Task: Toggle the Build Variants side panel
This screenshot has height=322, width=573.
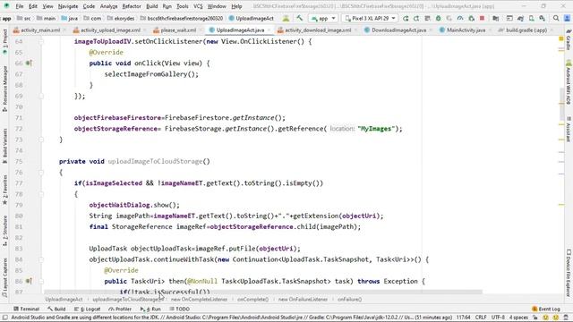Action: [x=4, y=145]
